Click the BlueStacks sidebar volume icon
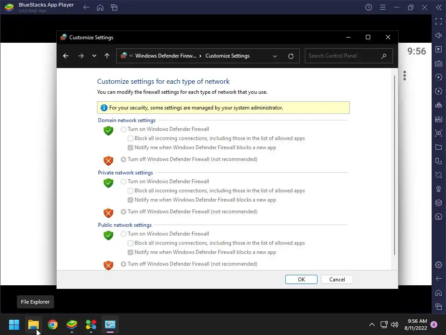This screenshot has width=446, height=335. click(x=439, y=35)
